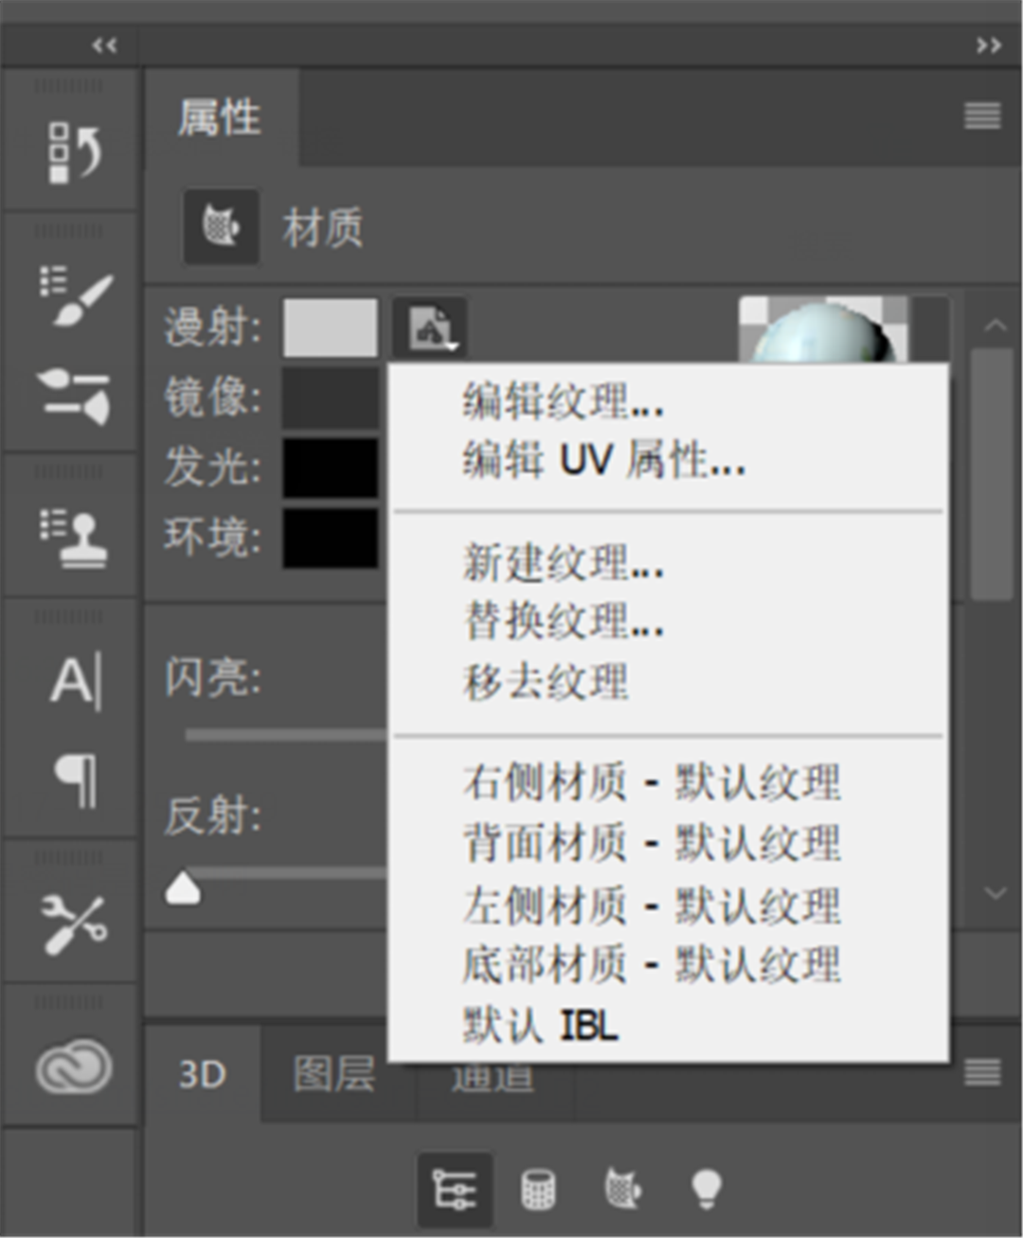Open the diffuse texture dropdown button
The width and height of the screenshot is (1023, 1238).
tap(430, 328)
